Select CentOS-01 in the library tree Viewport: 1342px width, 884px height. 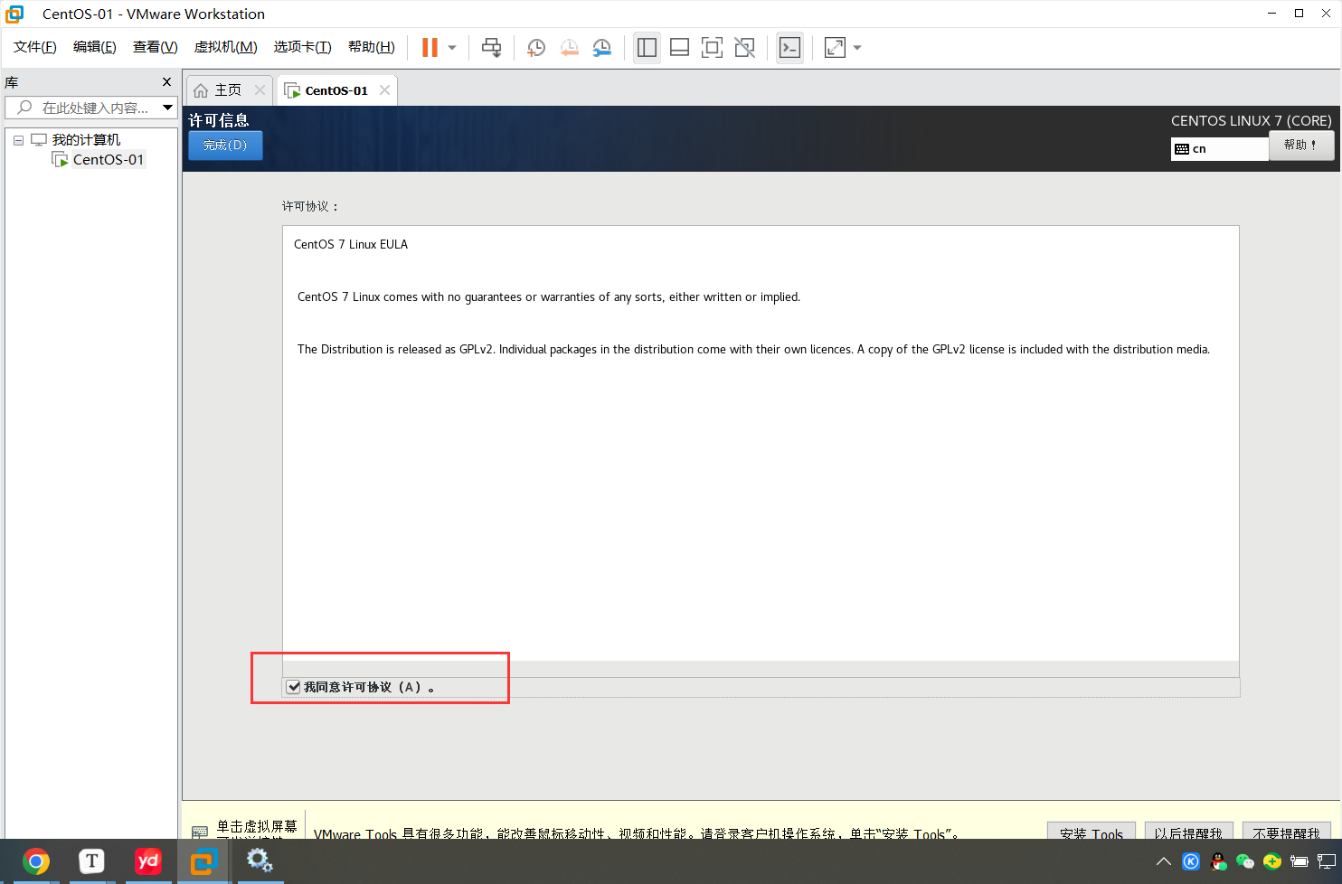pos(109,160)
